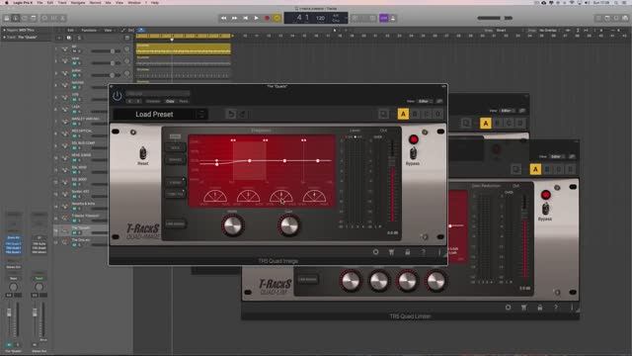Click Paste in Quad Image header
Screen dimensions: 632x356
184,101
